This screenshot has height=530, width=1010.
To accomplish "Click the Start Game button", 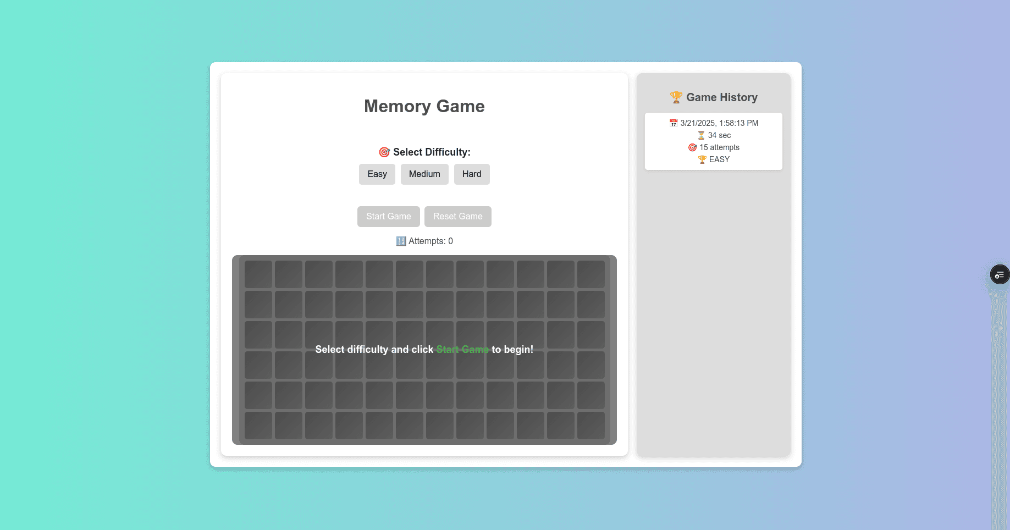I will [x=388, y=216].
